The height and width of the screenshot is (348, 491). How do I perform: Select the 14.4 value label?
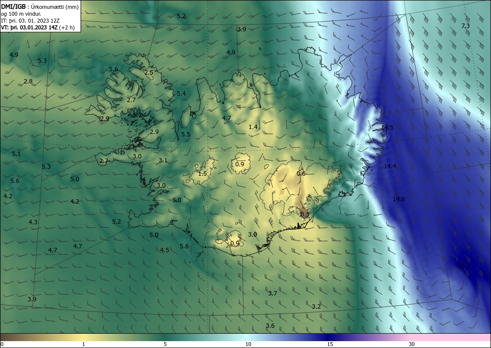click(x=390, y=166)
